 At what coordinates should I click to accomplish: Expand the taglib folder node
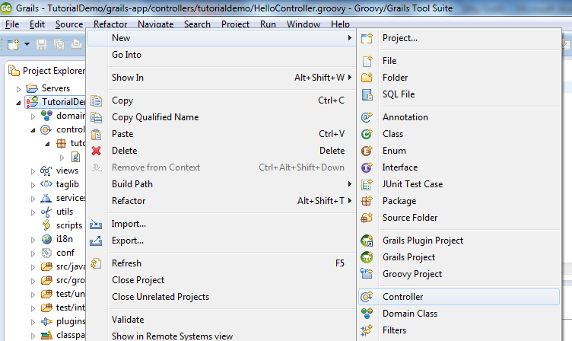33,185
